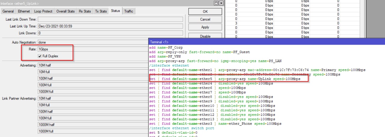Open the Rx Stats tab
The height and width of the screenshot is (137, 385).
pyautogui.click(x=85, y=11)
